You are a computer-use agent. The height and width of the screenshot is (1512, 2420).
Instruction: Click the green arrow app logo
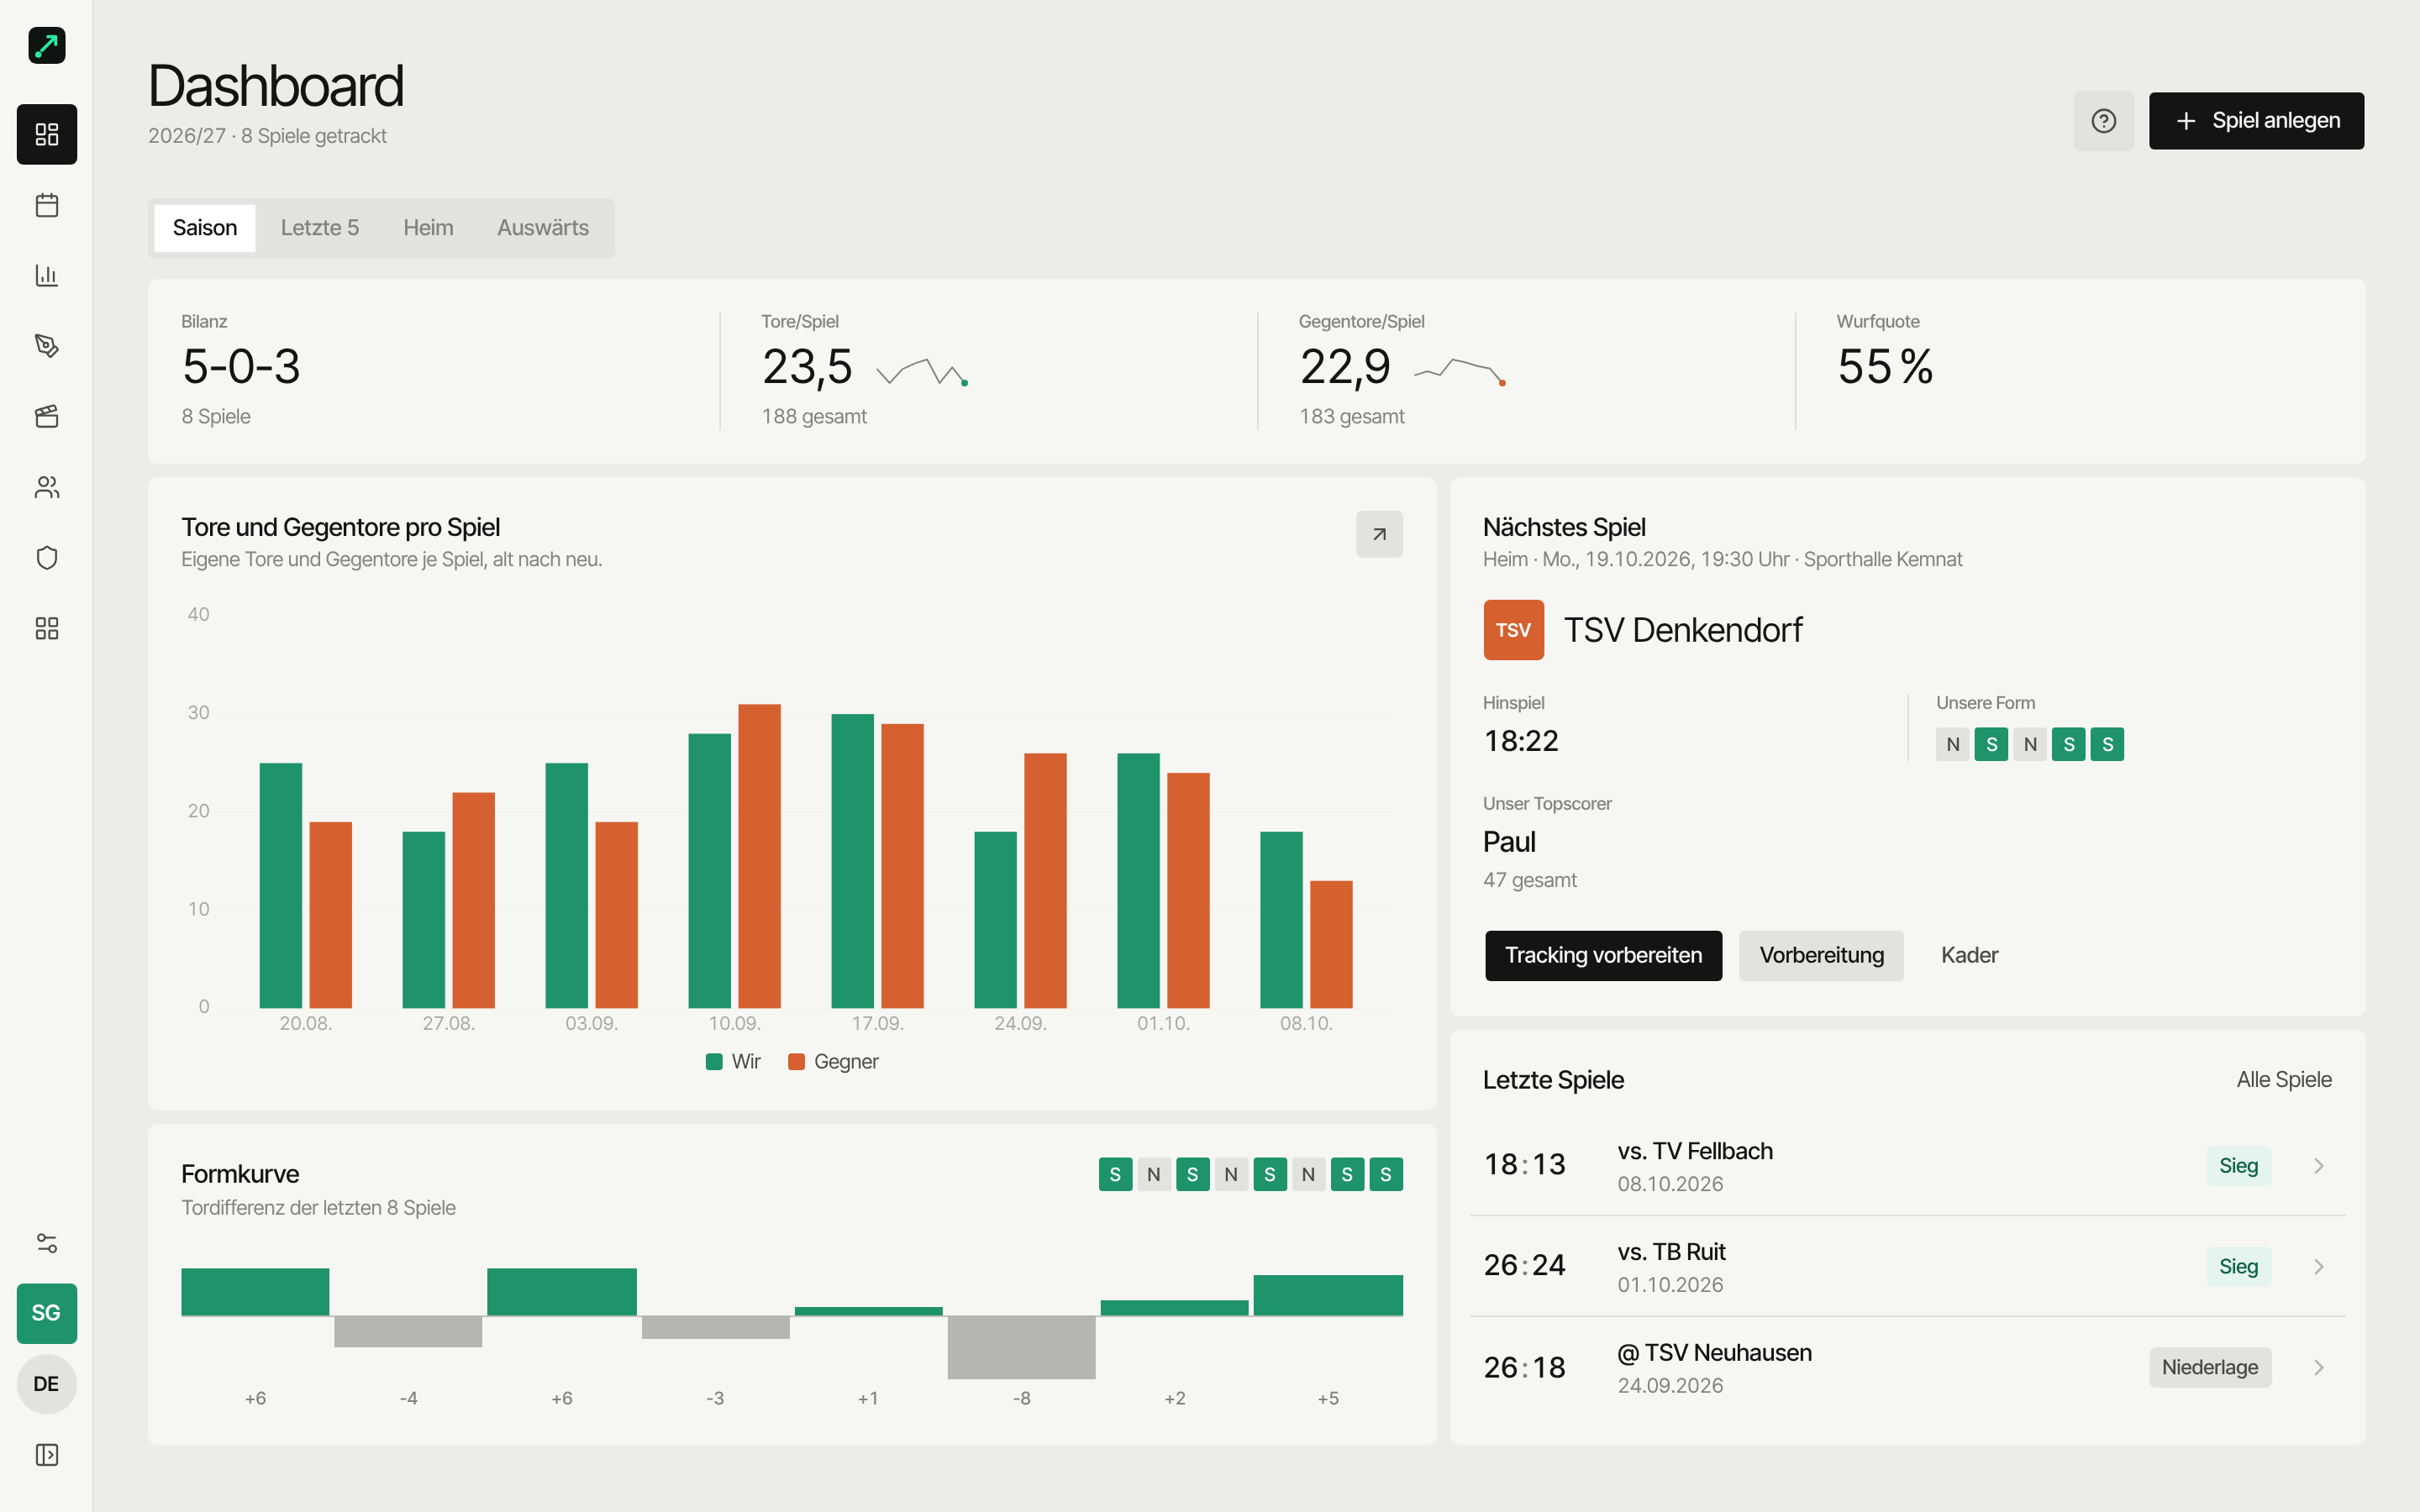47,45
